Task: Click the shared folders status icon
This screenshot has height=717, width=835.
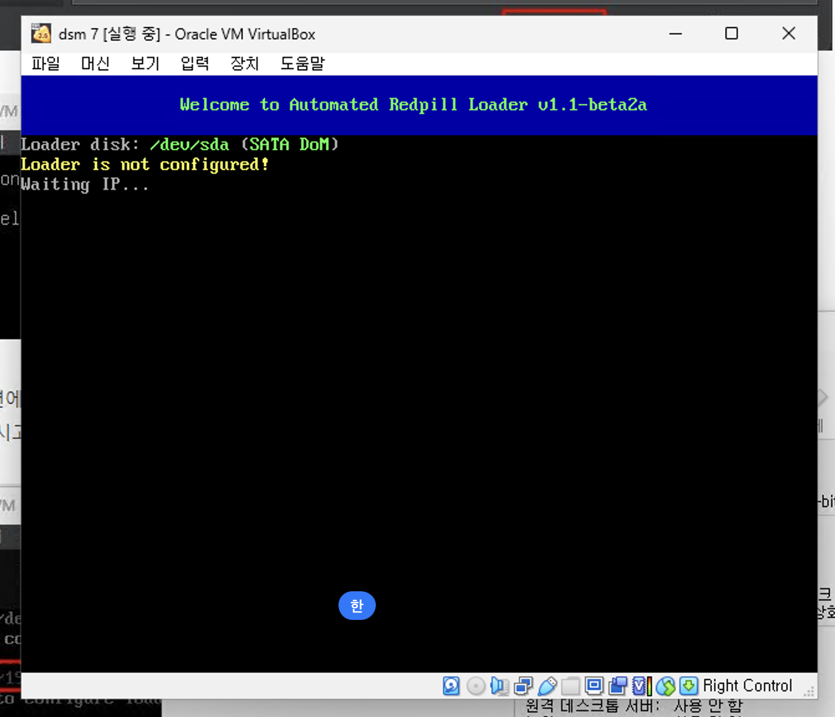Action: 571,686
